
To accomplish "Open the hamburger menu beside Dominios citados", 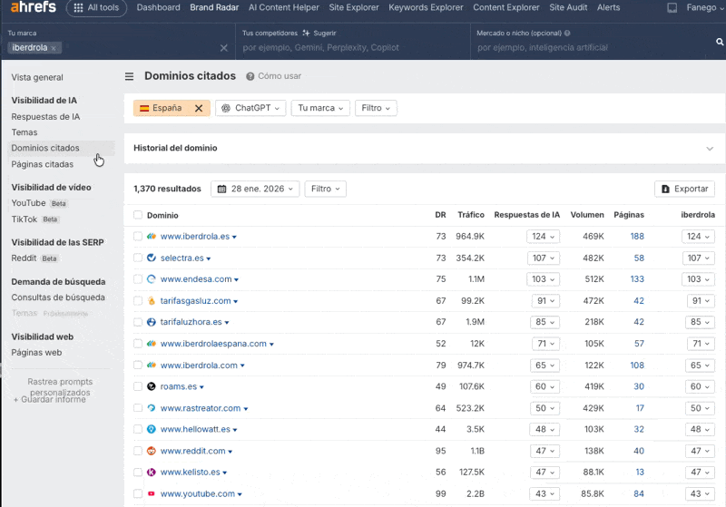I will coord(129,77).
